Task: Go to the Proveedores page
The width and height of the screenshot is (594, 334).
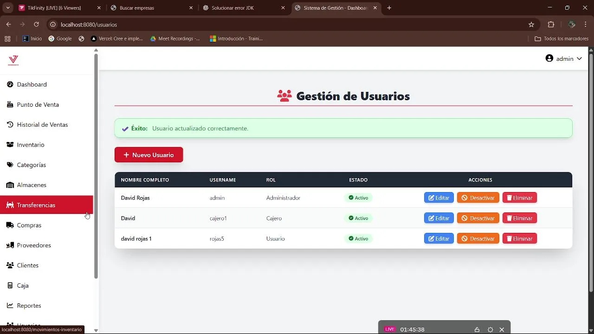Action: point(46,245)
